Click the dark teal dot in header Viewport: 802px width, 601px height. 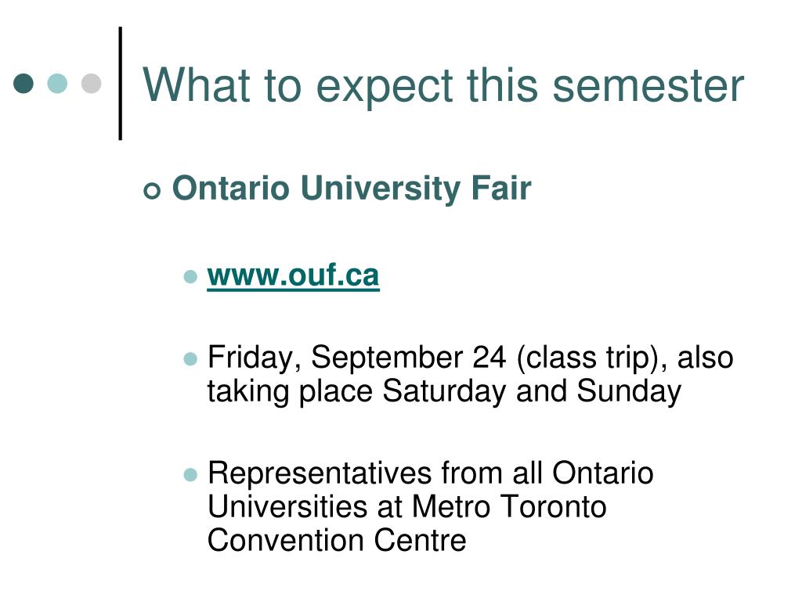pos(23,83)
